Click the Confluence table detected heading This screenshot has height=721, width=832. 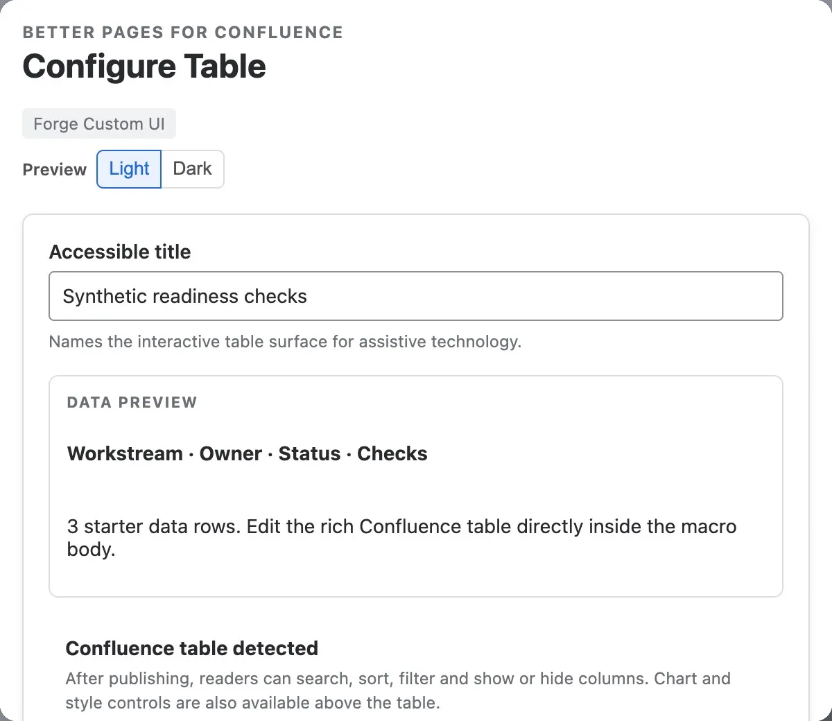[192, 648]
